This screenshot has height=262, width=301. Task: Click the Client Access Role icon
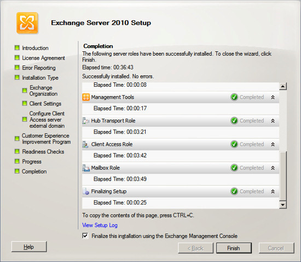click(x=85, y=144)
